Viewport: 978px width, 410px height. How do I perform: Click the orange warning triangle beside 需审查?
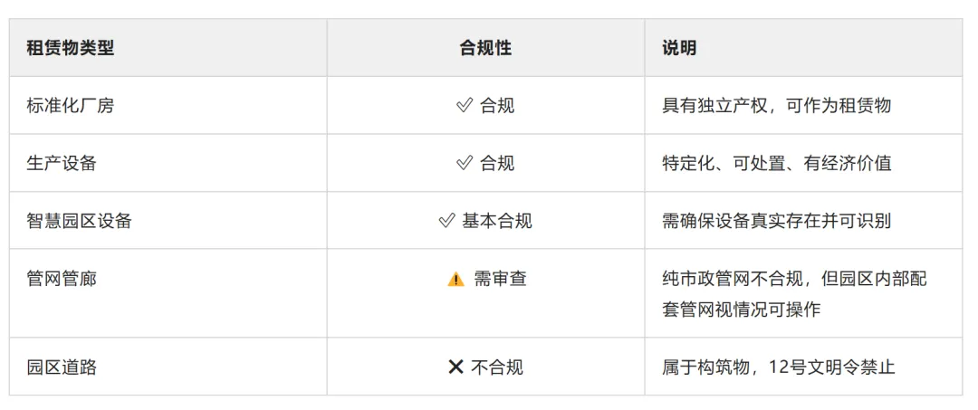click(455, 279)
